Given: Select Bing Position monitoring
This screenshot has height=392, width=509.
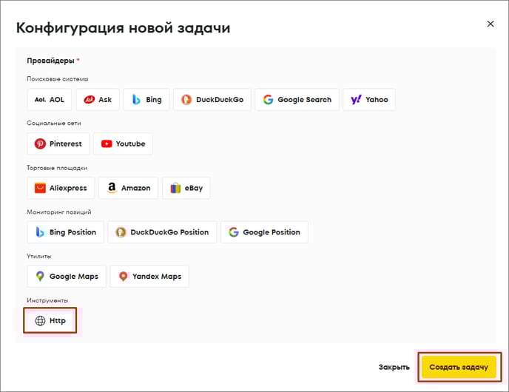Looking at the screenshot, I should [66, 232].
